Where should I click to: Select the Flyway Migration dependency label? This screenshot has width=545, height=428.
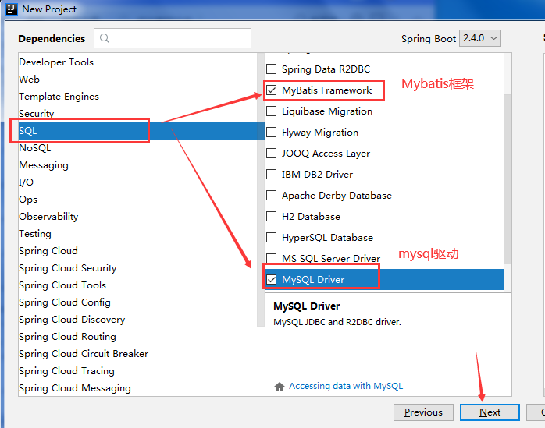(x=320, y=133)
